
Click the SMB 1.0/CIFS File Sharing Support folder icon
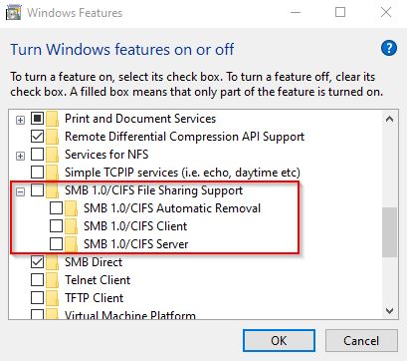pyautogui.click(x=52, y=190)
